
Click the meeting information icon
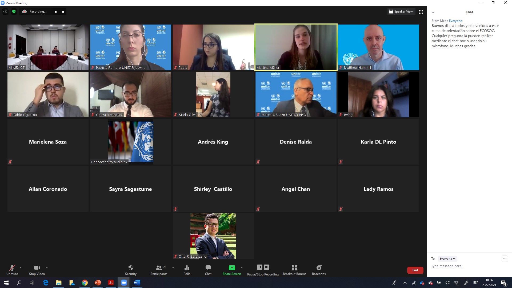pos(5,11)
